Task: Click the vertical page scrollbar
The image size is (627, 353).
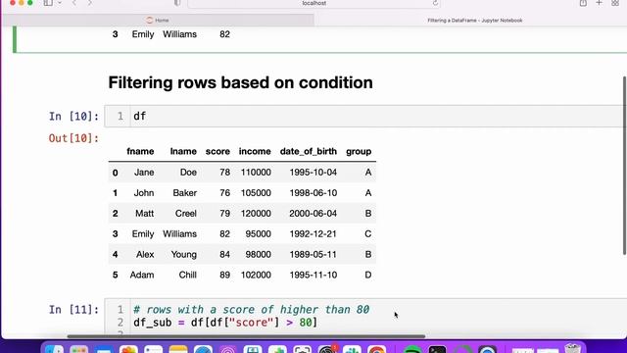Action: [x=624, y=165]
